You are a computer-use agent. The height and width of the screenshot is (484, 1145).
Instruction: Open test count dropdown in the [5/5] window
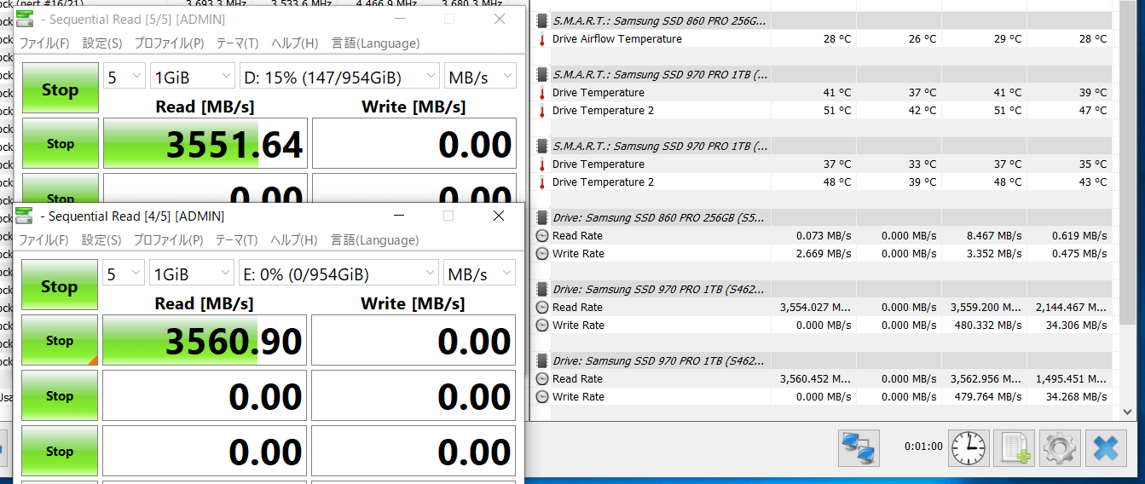[124, 77]
